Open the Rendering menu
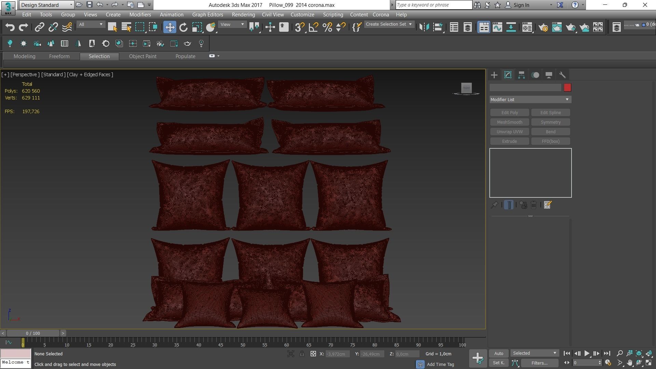Image resolution: width=656 pixels, height=369 pixels. tap(243, 15)
